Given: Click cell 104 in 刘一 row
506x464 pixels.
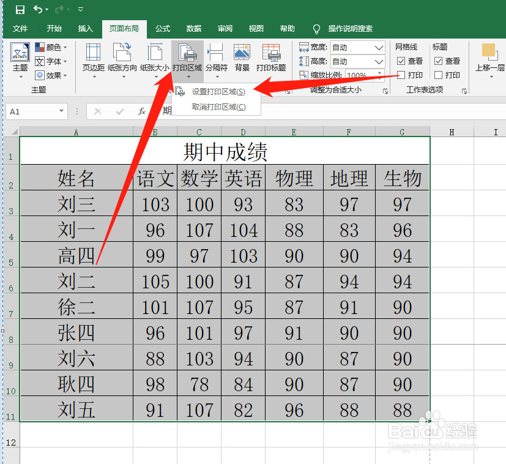Looking at the screenshot, I should 244,230.
